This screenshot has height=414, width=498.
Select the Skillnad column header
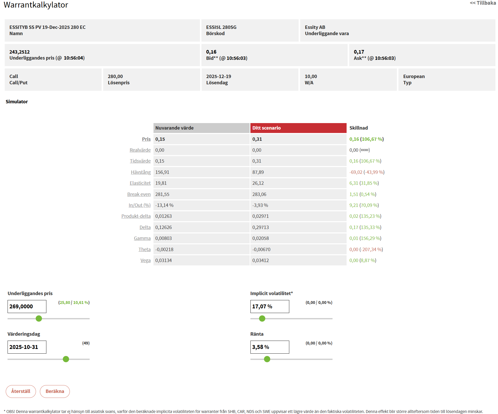(359, 128)
